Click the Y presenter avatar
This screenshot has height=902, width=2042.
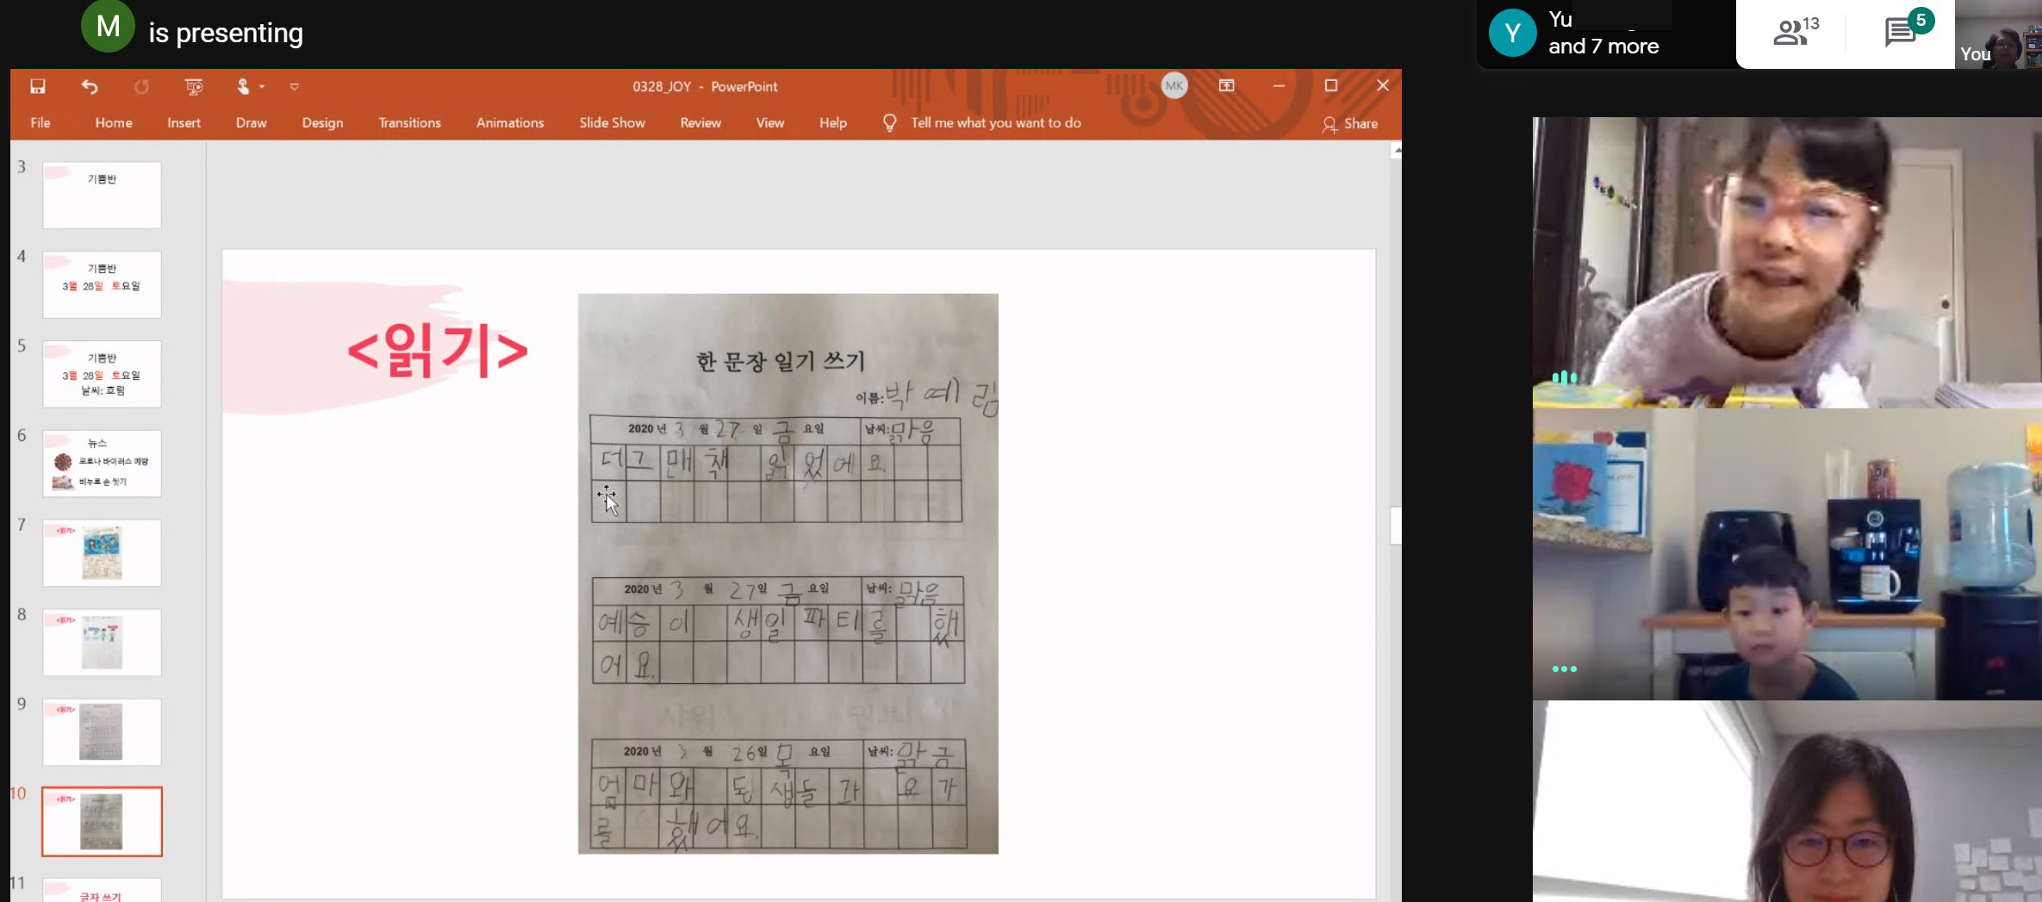point(1512,33)
